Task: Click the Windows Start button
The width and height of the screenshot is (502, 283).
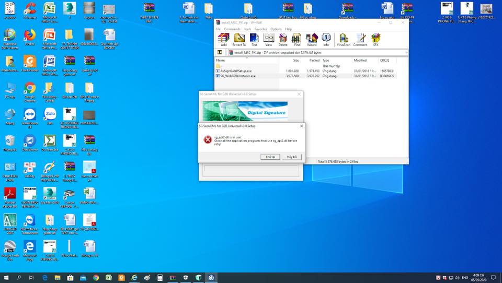Action: pos(7,278)
